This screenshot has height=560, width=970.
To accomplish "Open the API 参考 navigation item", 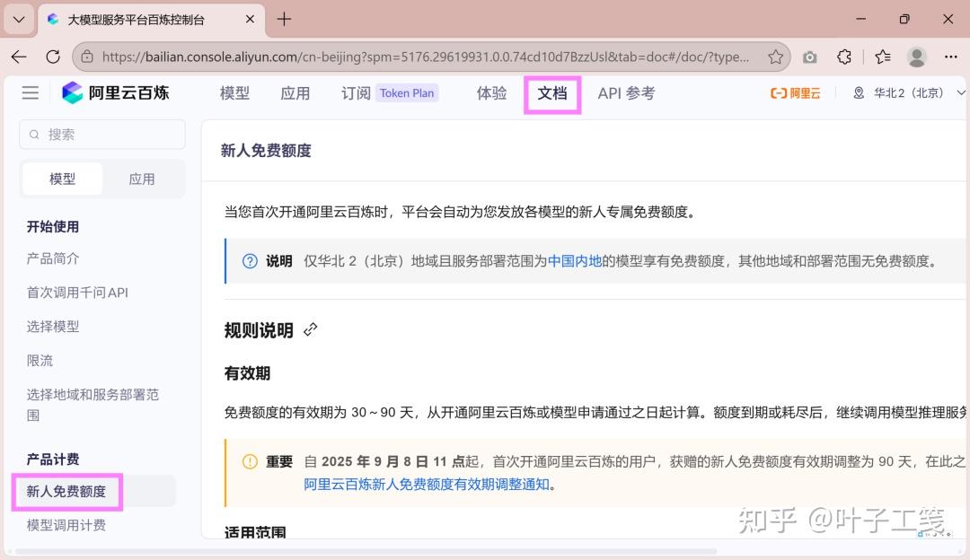I will click(626, 92).
